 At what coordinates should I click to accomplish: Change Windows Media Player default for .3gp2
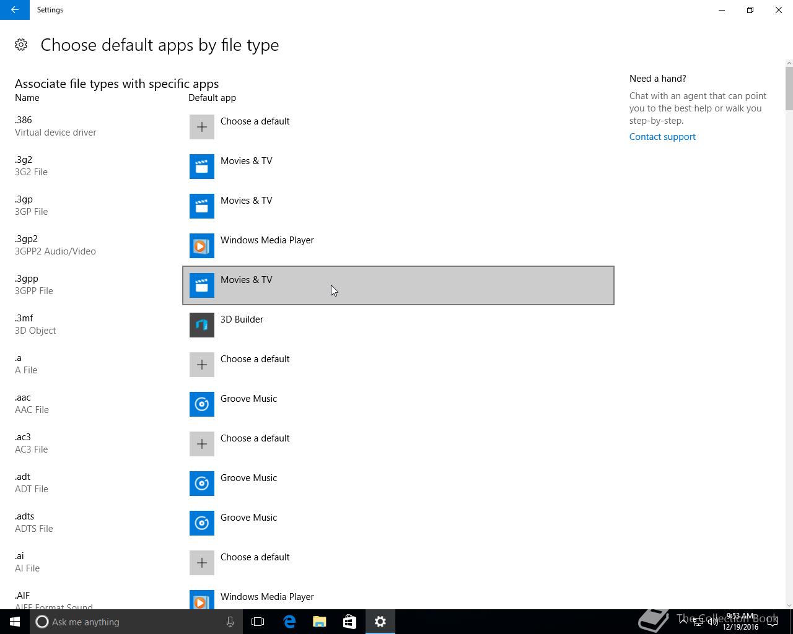click(x=398, y=246)
